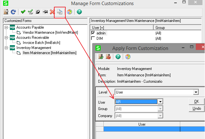Screen dimensions: 205x139
Task: Open the User dropdown showing AR
Action: [x=160, y=102]
